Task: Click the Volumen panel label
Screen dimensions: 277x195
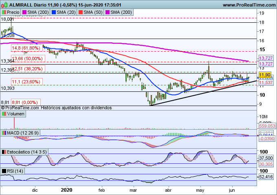Action: click(16, 115)
